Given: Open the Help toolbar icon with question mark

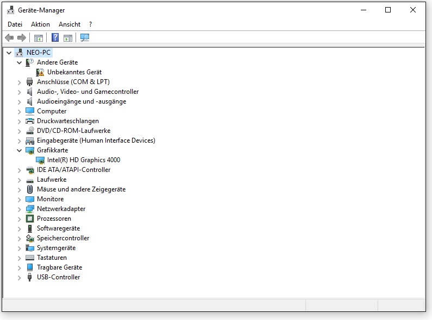Looking at the screenshot, I should click(x=55, y=37).
